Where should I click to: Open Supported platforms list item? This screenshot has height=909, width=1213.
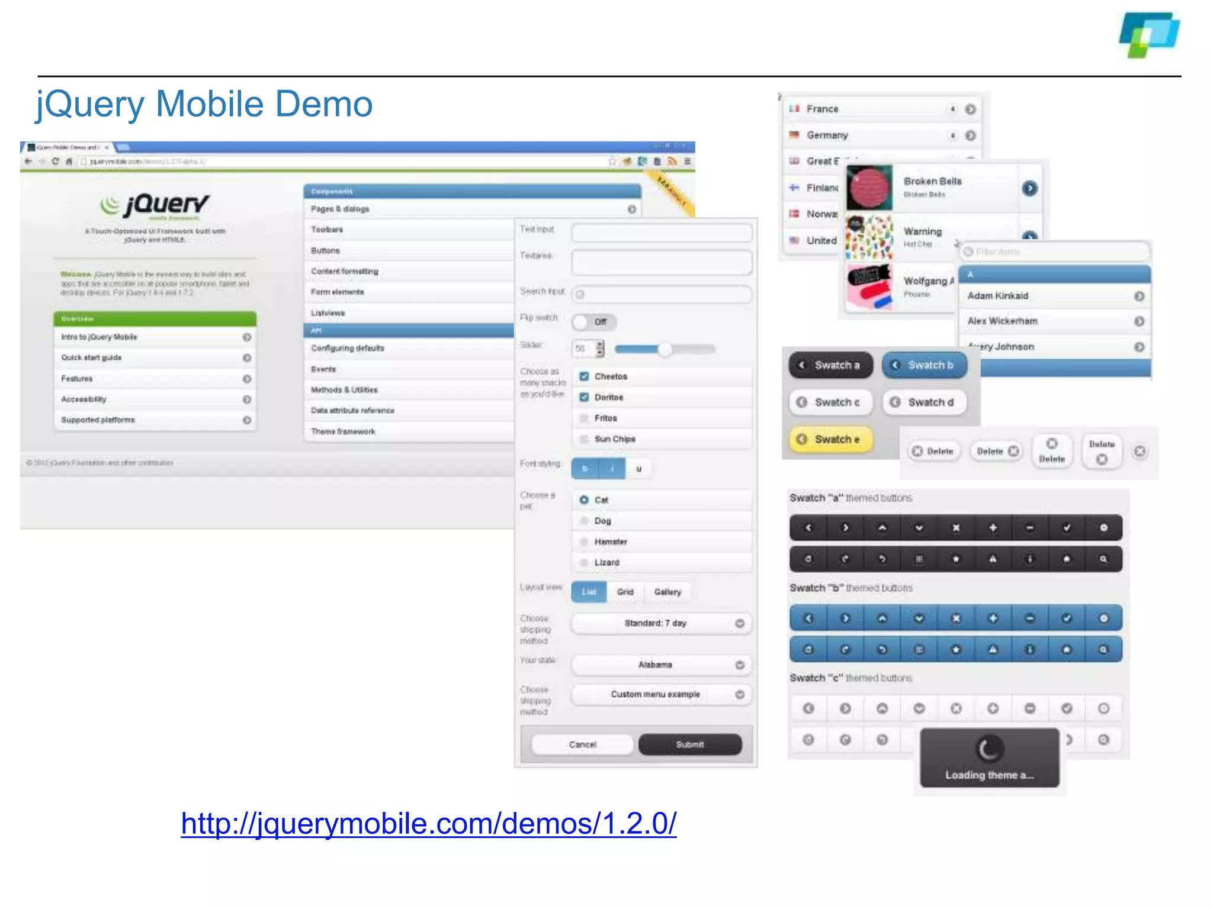[x=155, y=420]
